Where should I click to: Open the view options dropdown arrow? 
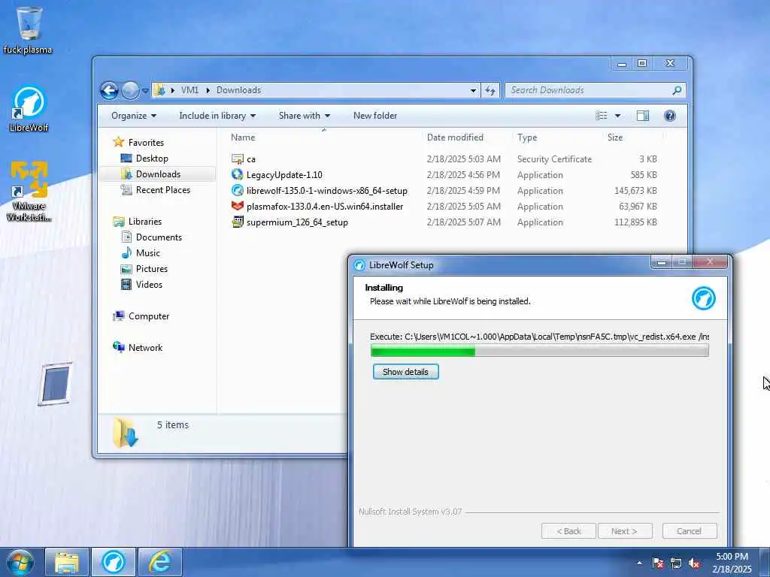tap(618, 116)
